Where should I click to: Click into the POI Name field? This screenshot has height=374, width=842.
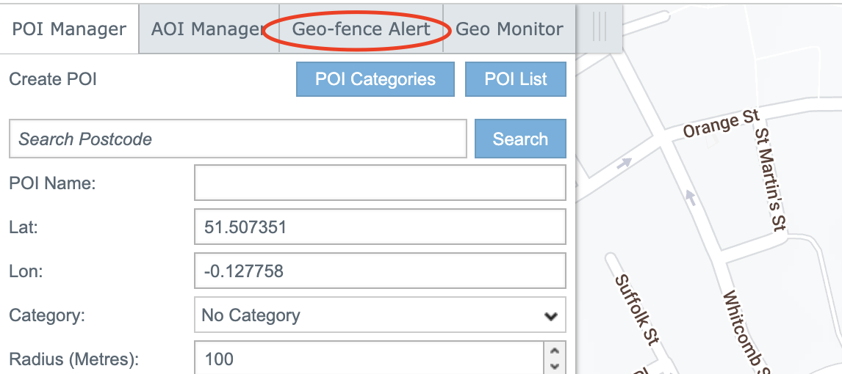coord(380,183)
